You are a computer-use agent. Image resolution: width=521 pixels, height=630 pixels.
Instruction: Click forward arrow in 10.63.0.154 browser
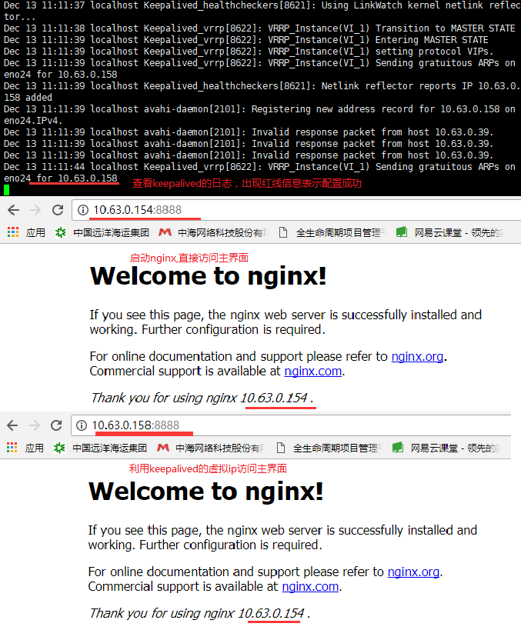(35, 210)
